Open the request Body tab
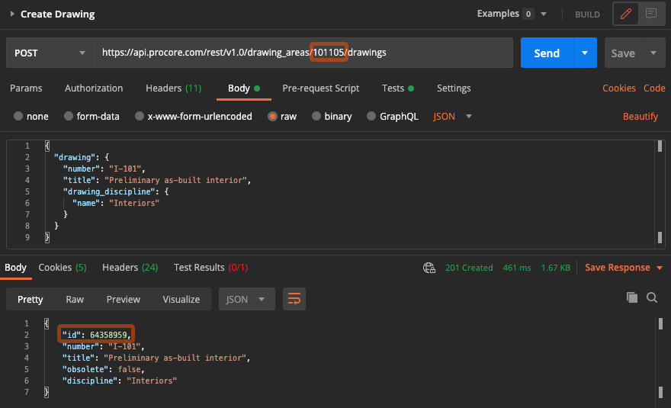Image resolution: width=671 pixels, height=408 pixels. tap(243, 88)
